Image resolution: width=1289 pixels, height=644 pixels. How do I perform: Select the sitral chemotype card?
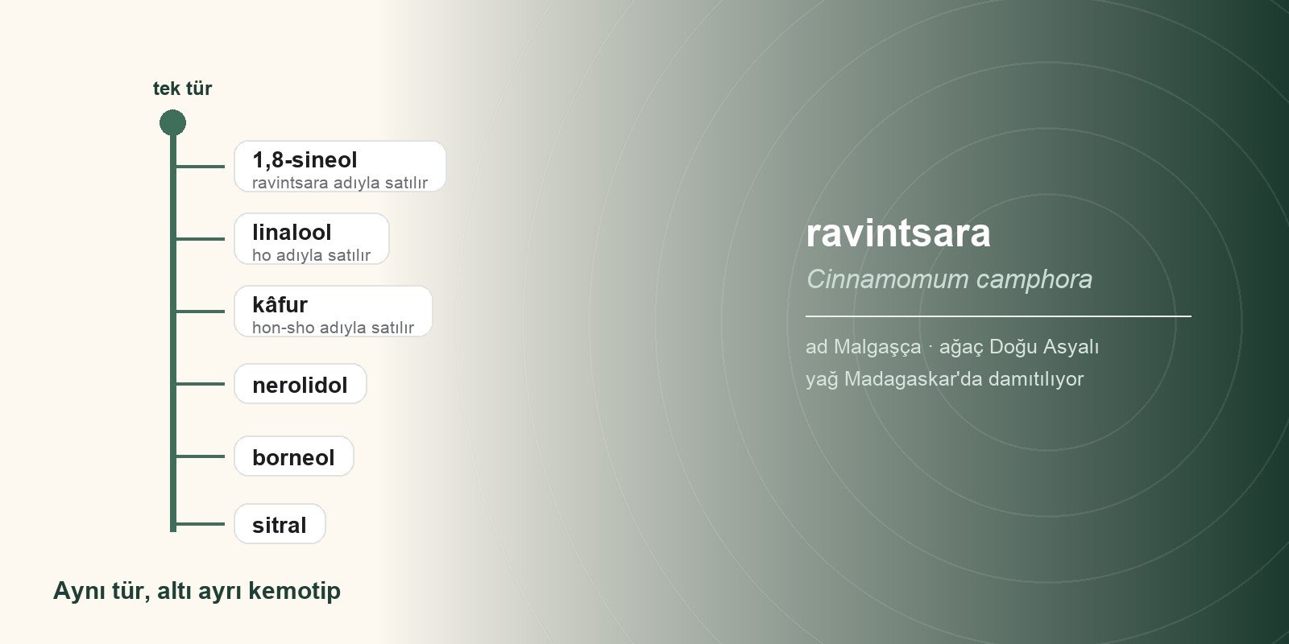[280, 524]
